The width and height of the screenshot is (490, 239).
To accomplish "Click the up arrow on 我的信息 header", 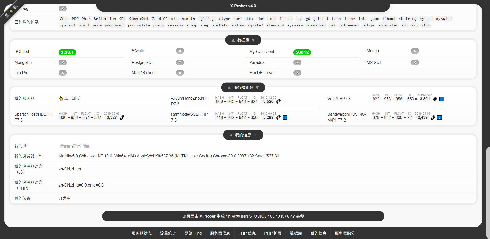I will tap(231, 135).
